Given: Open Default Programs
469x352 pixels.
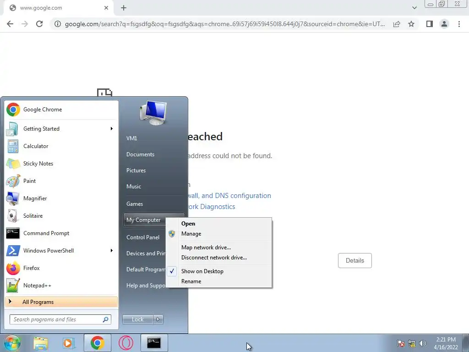Looking at the screenshot, I should point(145,269).
